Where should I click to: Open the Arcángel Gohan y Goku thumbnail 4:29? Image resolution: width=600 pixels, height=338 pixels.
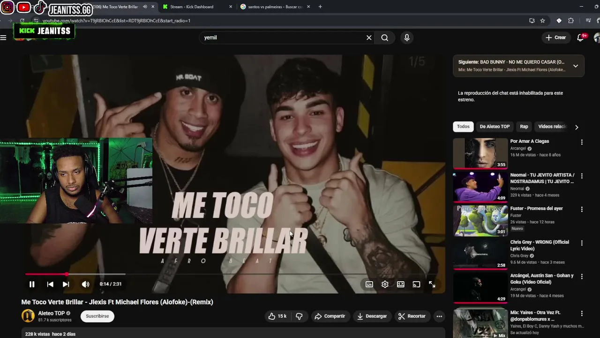[x=480, y=287]
